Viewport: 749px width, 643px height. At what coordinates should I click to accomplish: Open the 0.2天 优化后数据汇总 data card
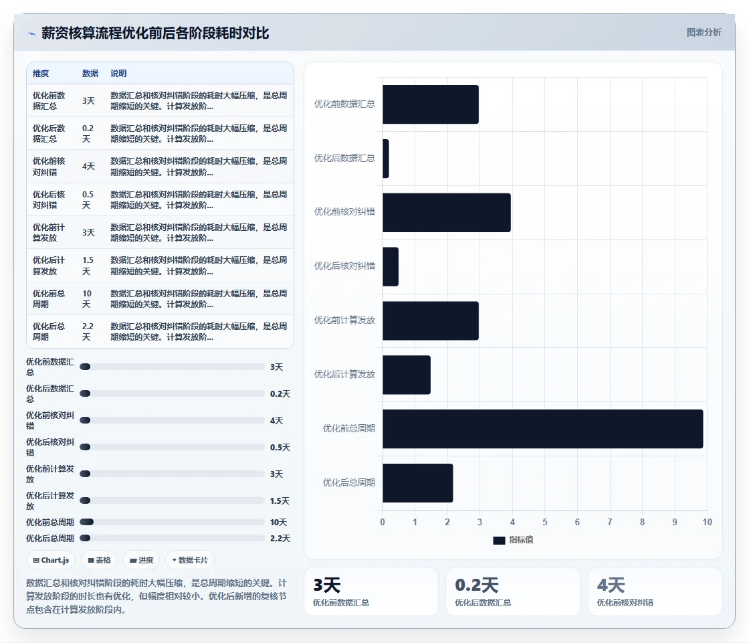[513, 591]
